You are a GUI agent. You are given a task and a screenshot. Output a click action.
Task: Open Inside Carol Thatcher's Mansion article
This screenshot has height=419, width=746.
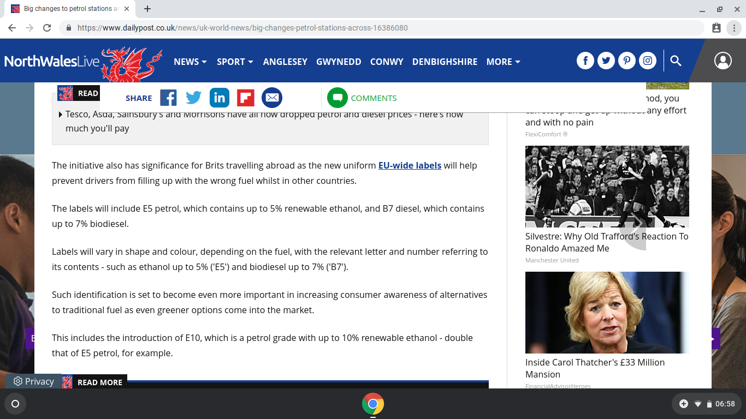595,368
